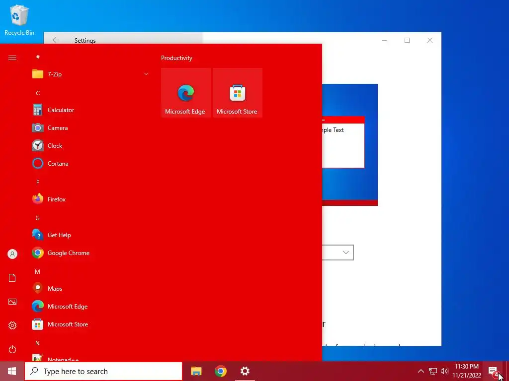The height and width of the screenshot is (381, 509).
Task: Jump to letter N section header
Action: [38, 343]
